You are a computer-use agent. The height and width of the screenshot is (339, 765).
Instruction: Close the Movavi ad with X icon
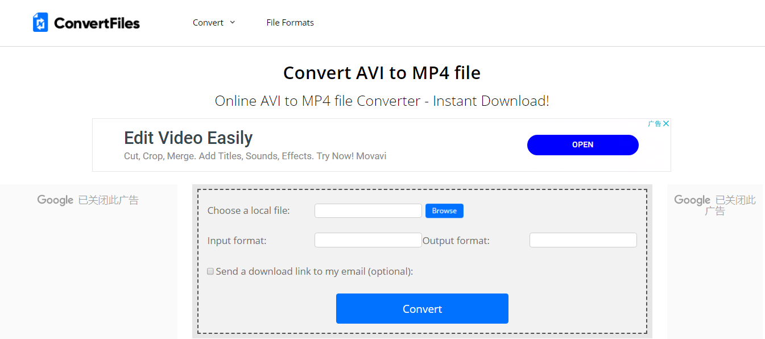[x=666, y=123]
